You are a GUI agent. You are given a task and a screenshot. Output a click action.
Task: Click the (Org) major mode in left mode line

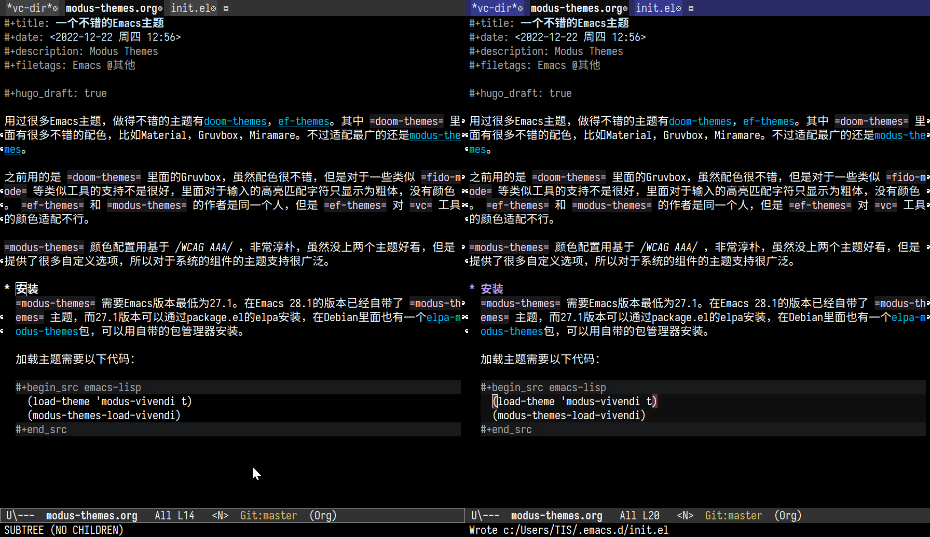point(323,516)
